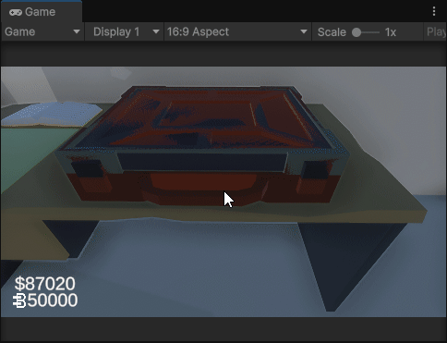Open the three-dot options menu of Game panel
447x343 pixels.
434,11
